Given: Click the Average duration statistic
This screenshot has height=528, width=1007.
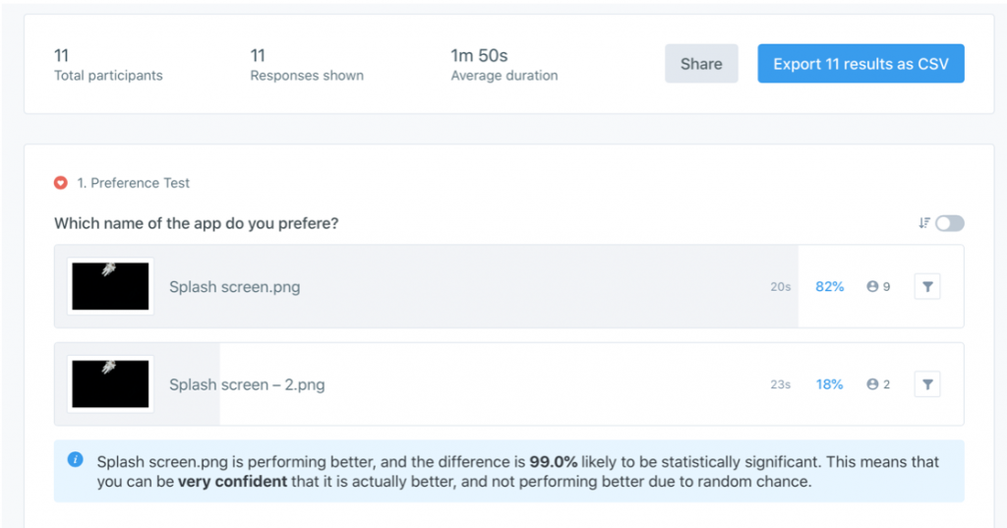Looking at the screenshot, I should 503,65.
